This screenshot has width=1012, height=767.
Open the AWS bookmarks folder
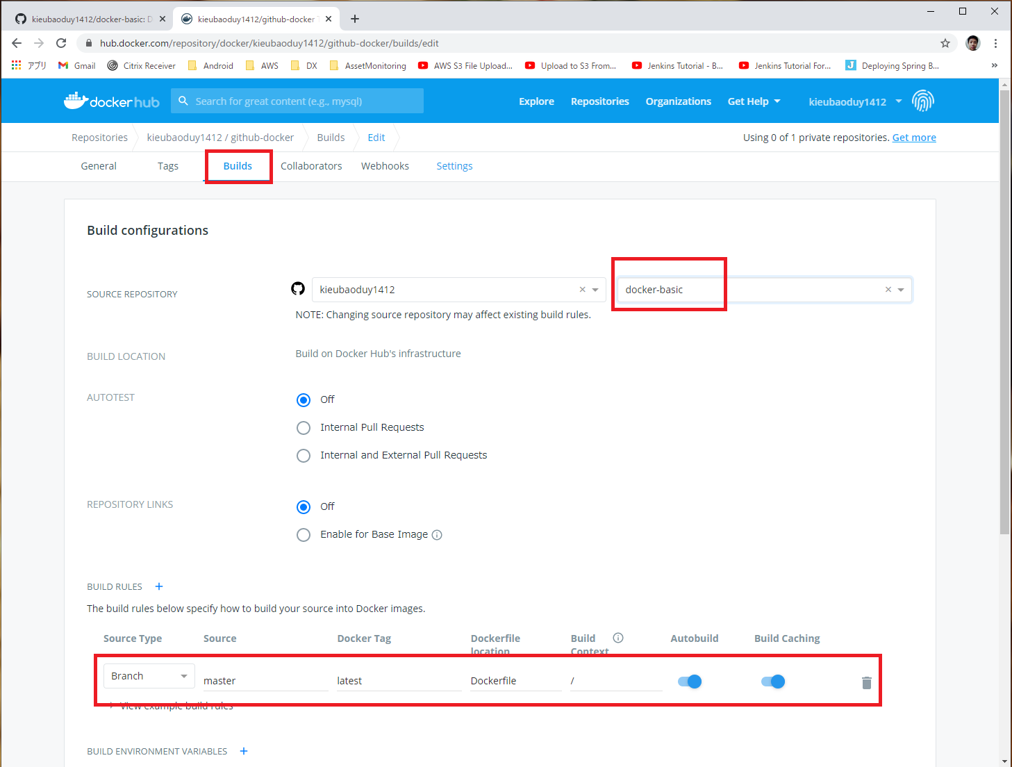pyautogui.click(x=262, y=66)
